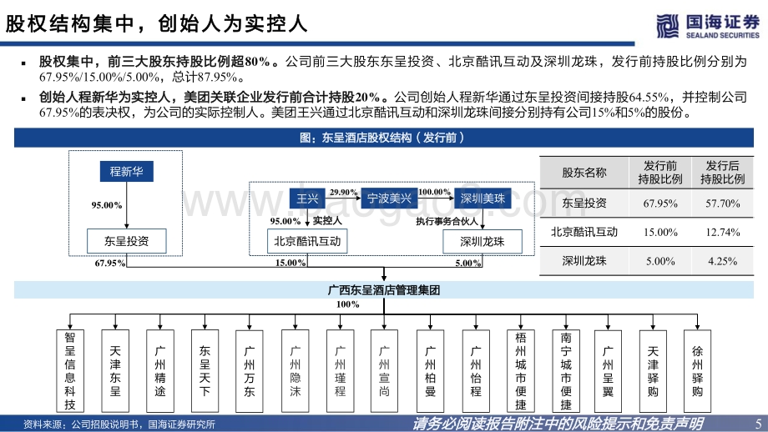Click the 天津驿购 subsidiary box
The image size is (768, 432).
(x=653, y=371)
